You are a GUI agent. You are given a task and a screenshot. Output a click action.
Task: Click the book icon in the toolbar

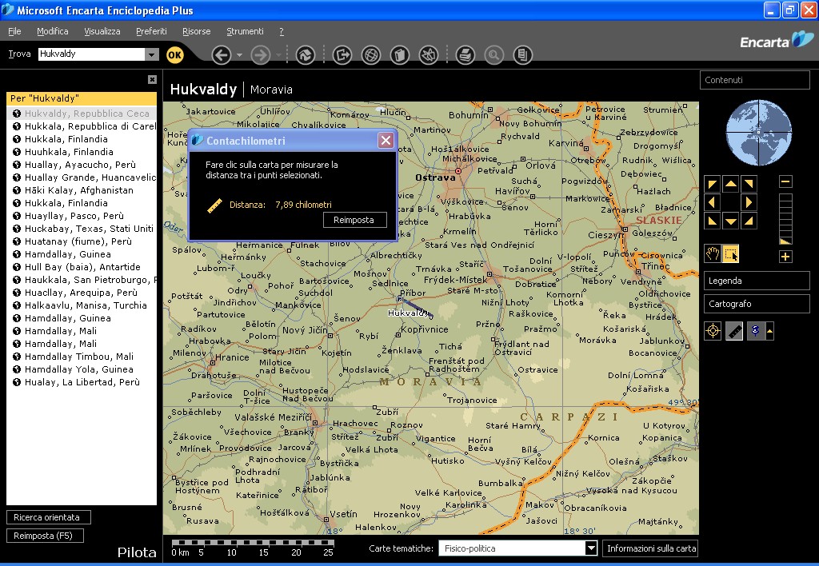400,55
